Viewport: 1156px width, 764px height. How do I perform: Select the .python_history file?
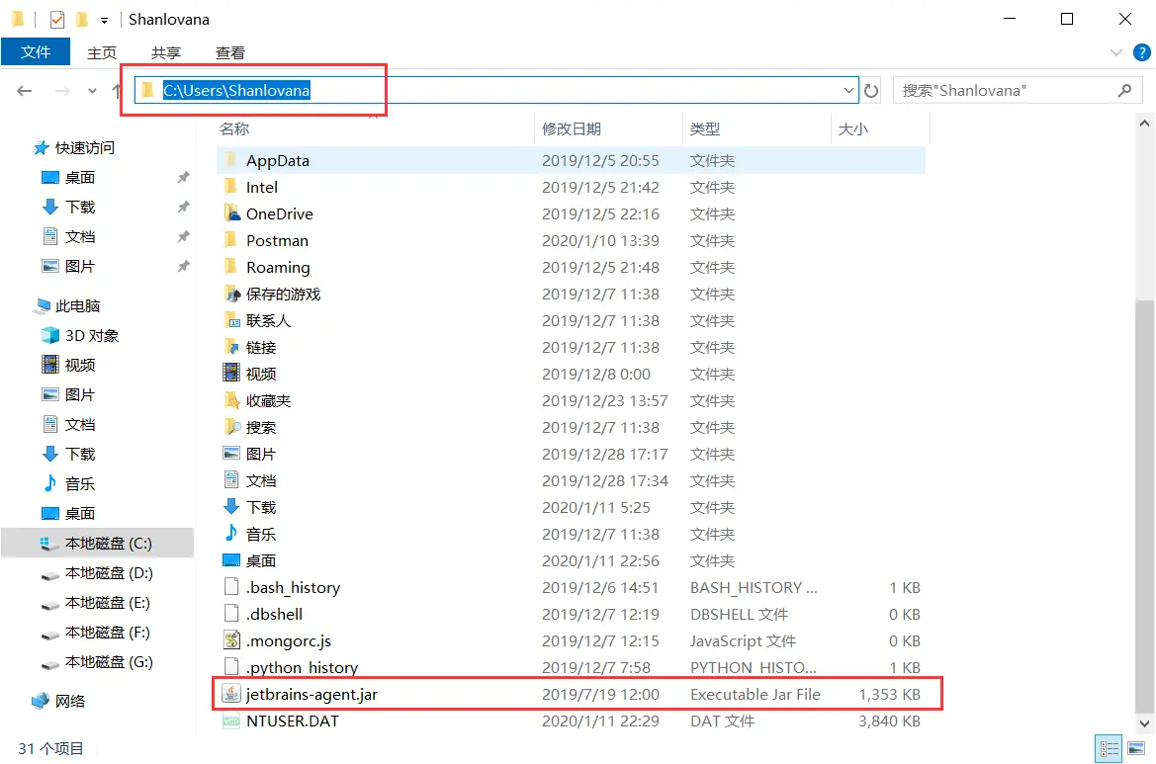303,667
